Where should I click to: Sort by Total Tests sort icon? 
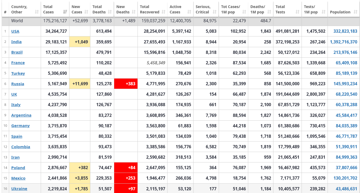pos(297,12)
